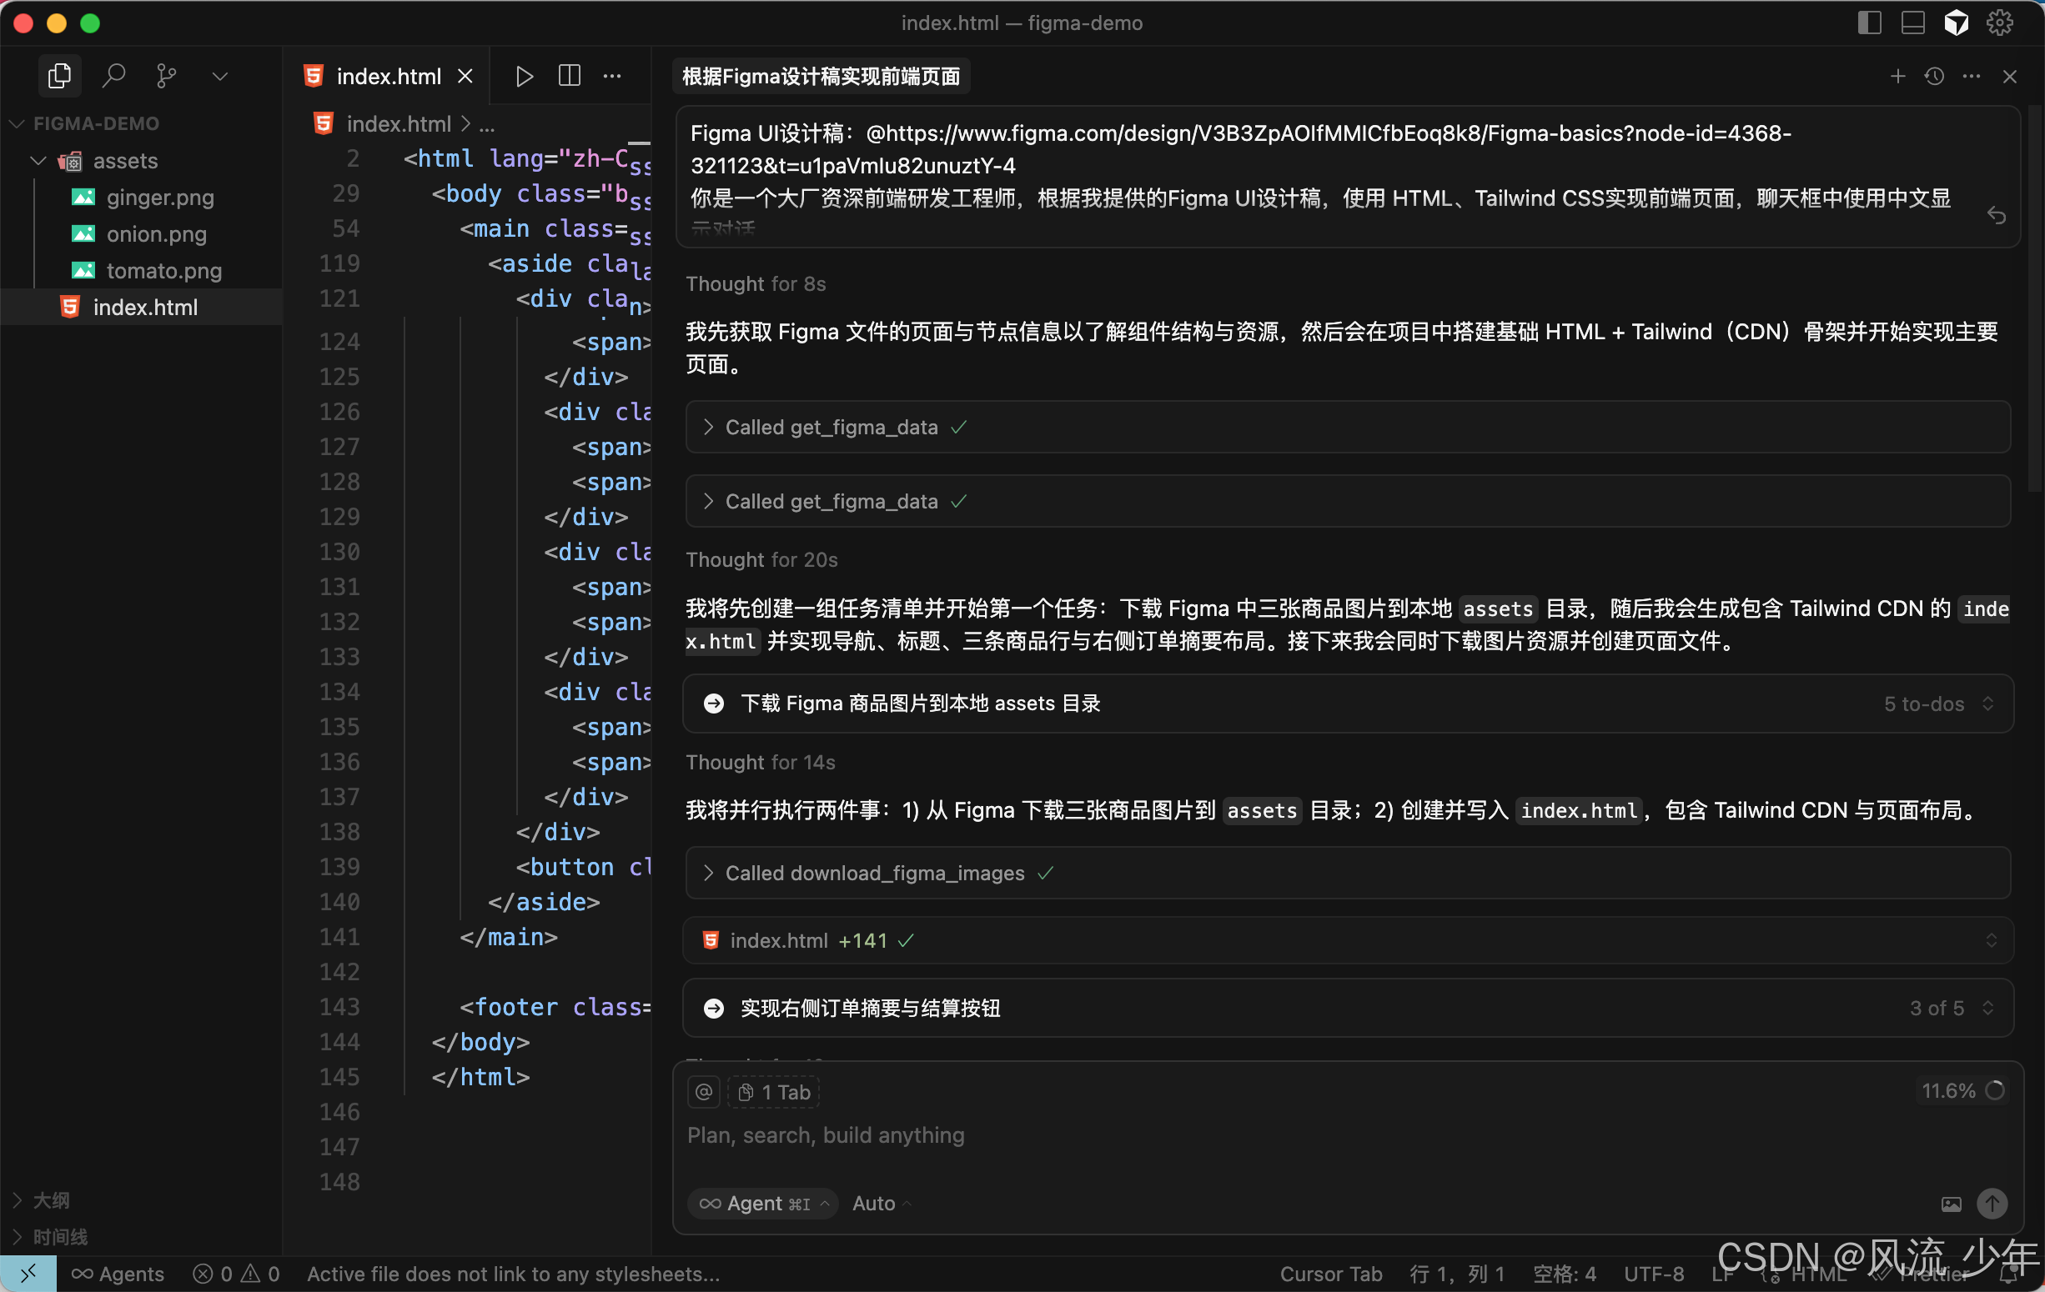The width and height of the screenshot is (2045, 1292).
Task: Open the Auto model dropdown
Action: tap(881, 1203)
